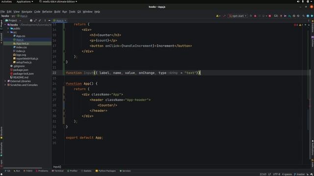Click the rerun npm start icon
Image resolution: width=314 pixels, height=176 pixels.
coord(251,16)
